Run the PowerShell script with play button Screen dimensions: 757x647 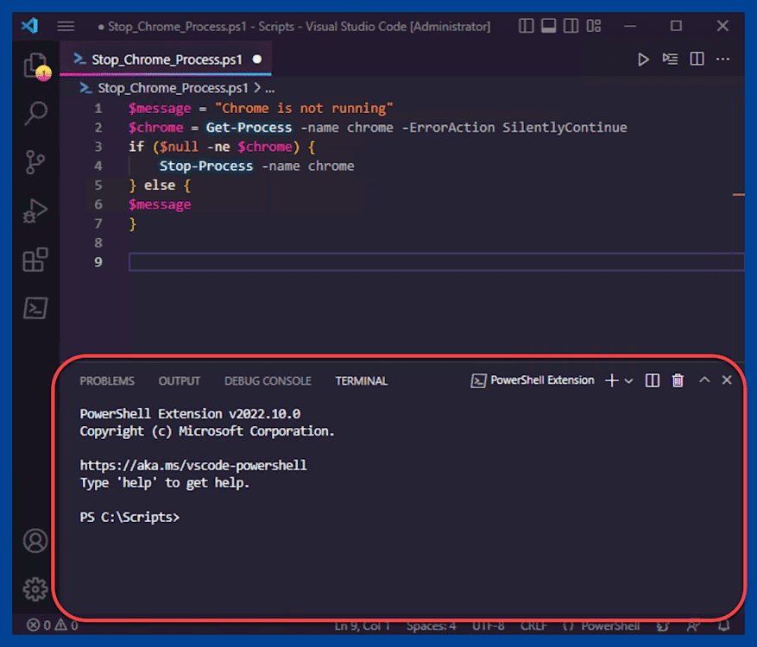[643, 60]
